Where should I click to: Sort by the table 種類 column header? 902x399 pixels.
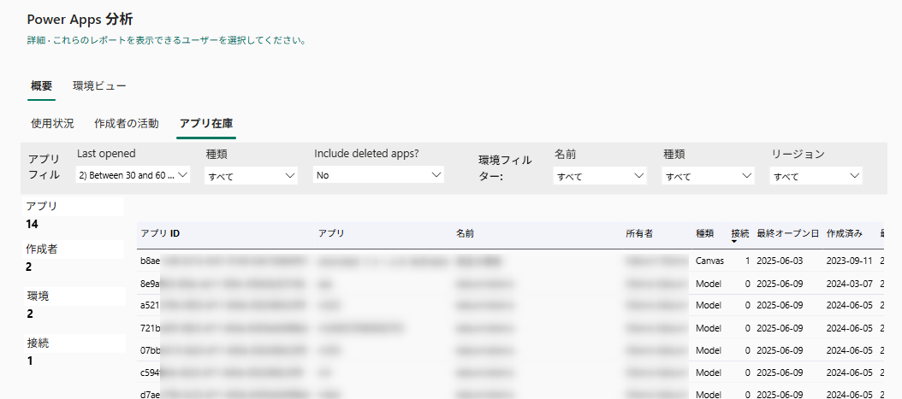(x=704, y=233)
